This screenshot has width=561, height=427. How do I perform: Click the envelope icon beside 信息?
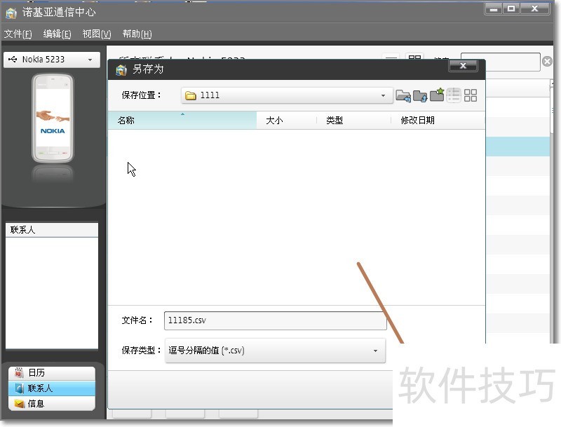(x=20, y=404)
